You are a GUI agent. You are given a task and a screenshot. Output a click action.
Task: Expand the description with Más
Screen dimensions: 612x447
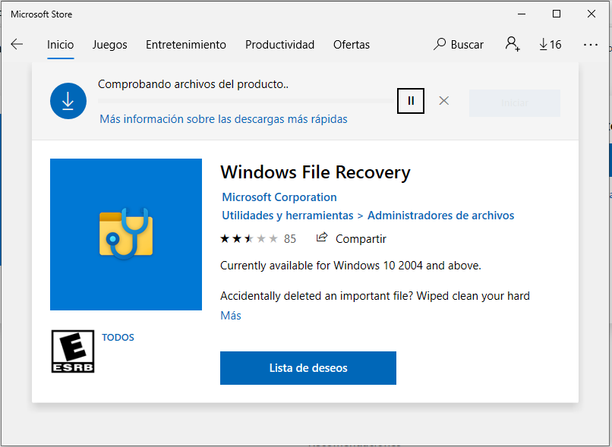click(231, 315)
